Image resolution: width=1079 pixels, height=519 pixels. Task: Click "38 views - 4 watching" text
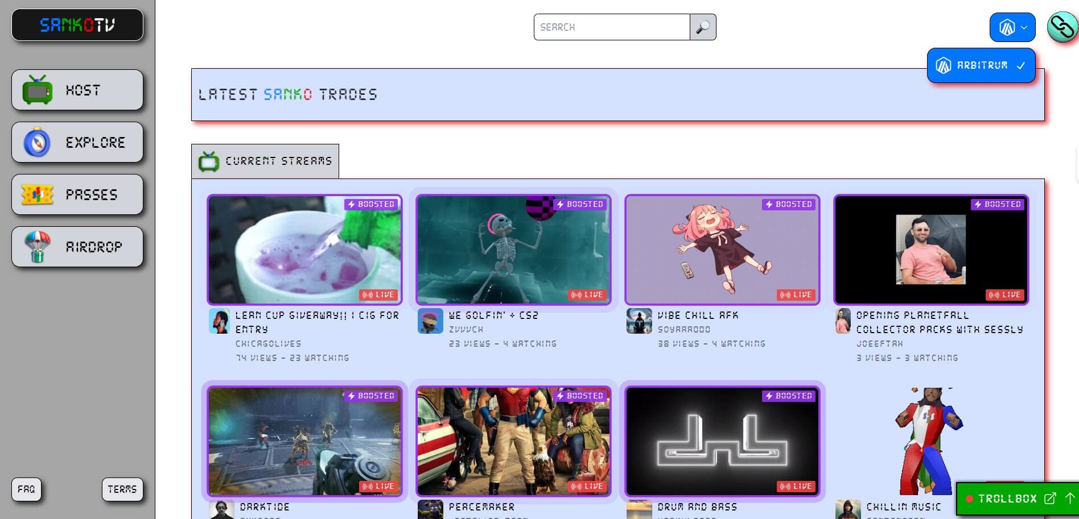(x=711, y=344)
